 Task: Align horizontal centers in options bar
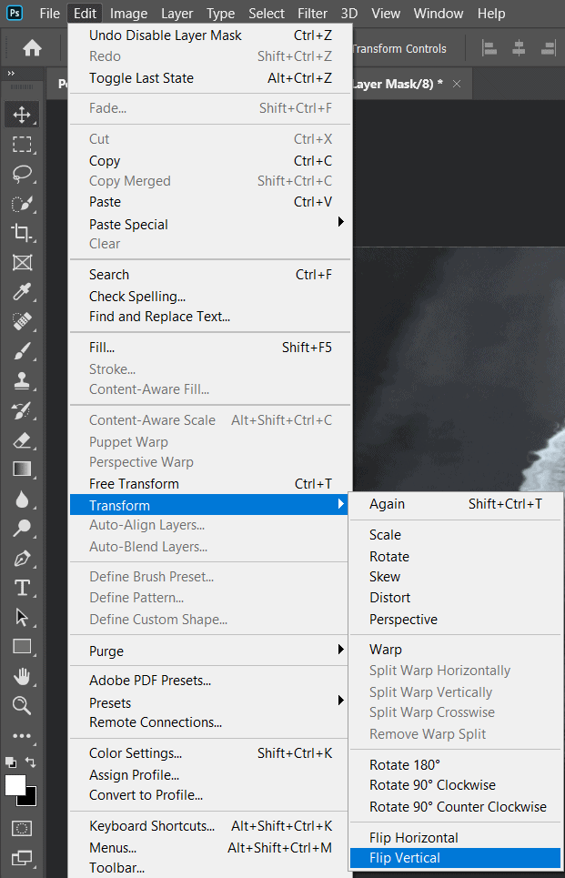pos(520,49)
